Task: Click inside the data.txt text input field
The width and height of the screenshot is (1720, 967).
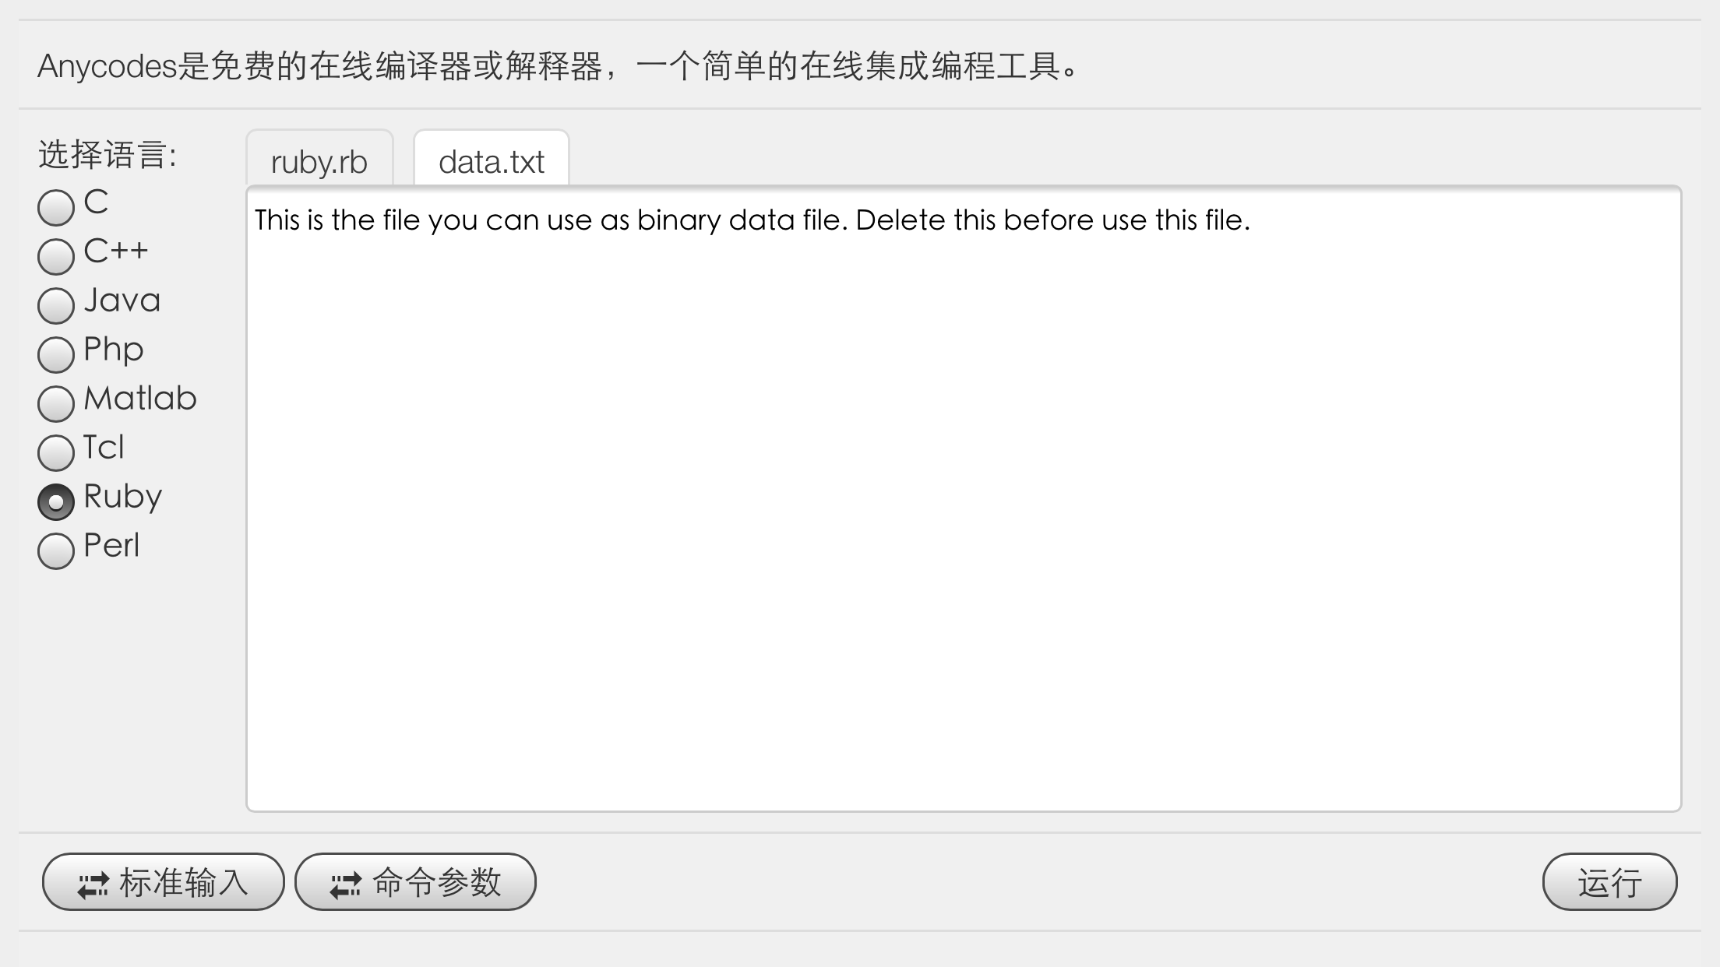Action: (963, 496)
